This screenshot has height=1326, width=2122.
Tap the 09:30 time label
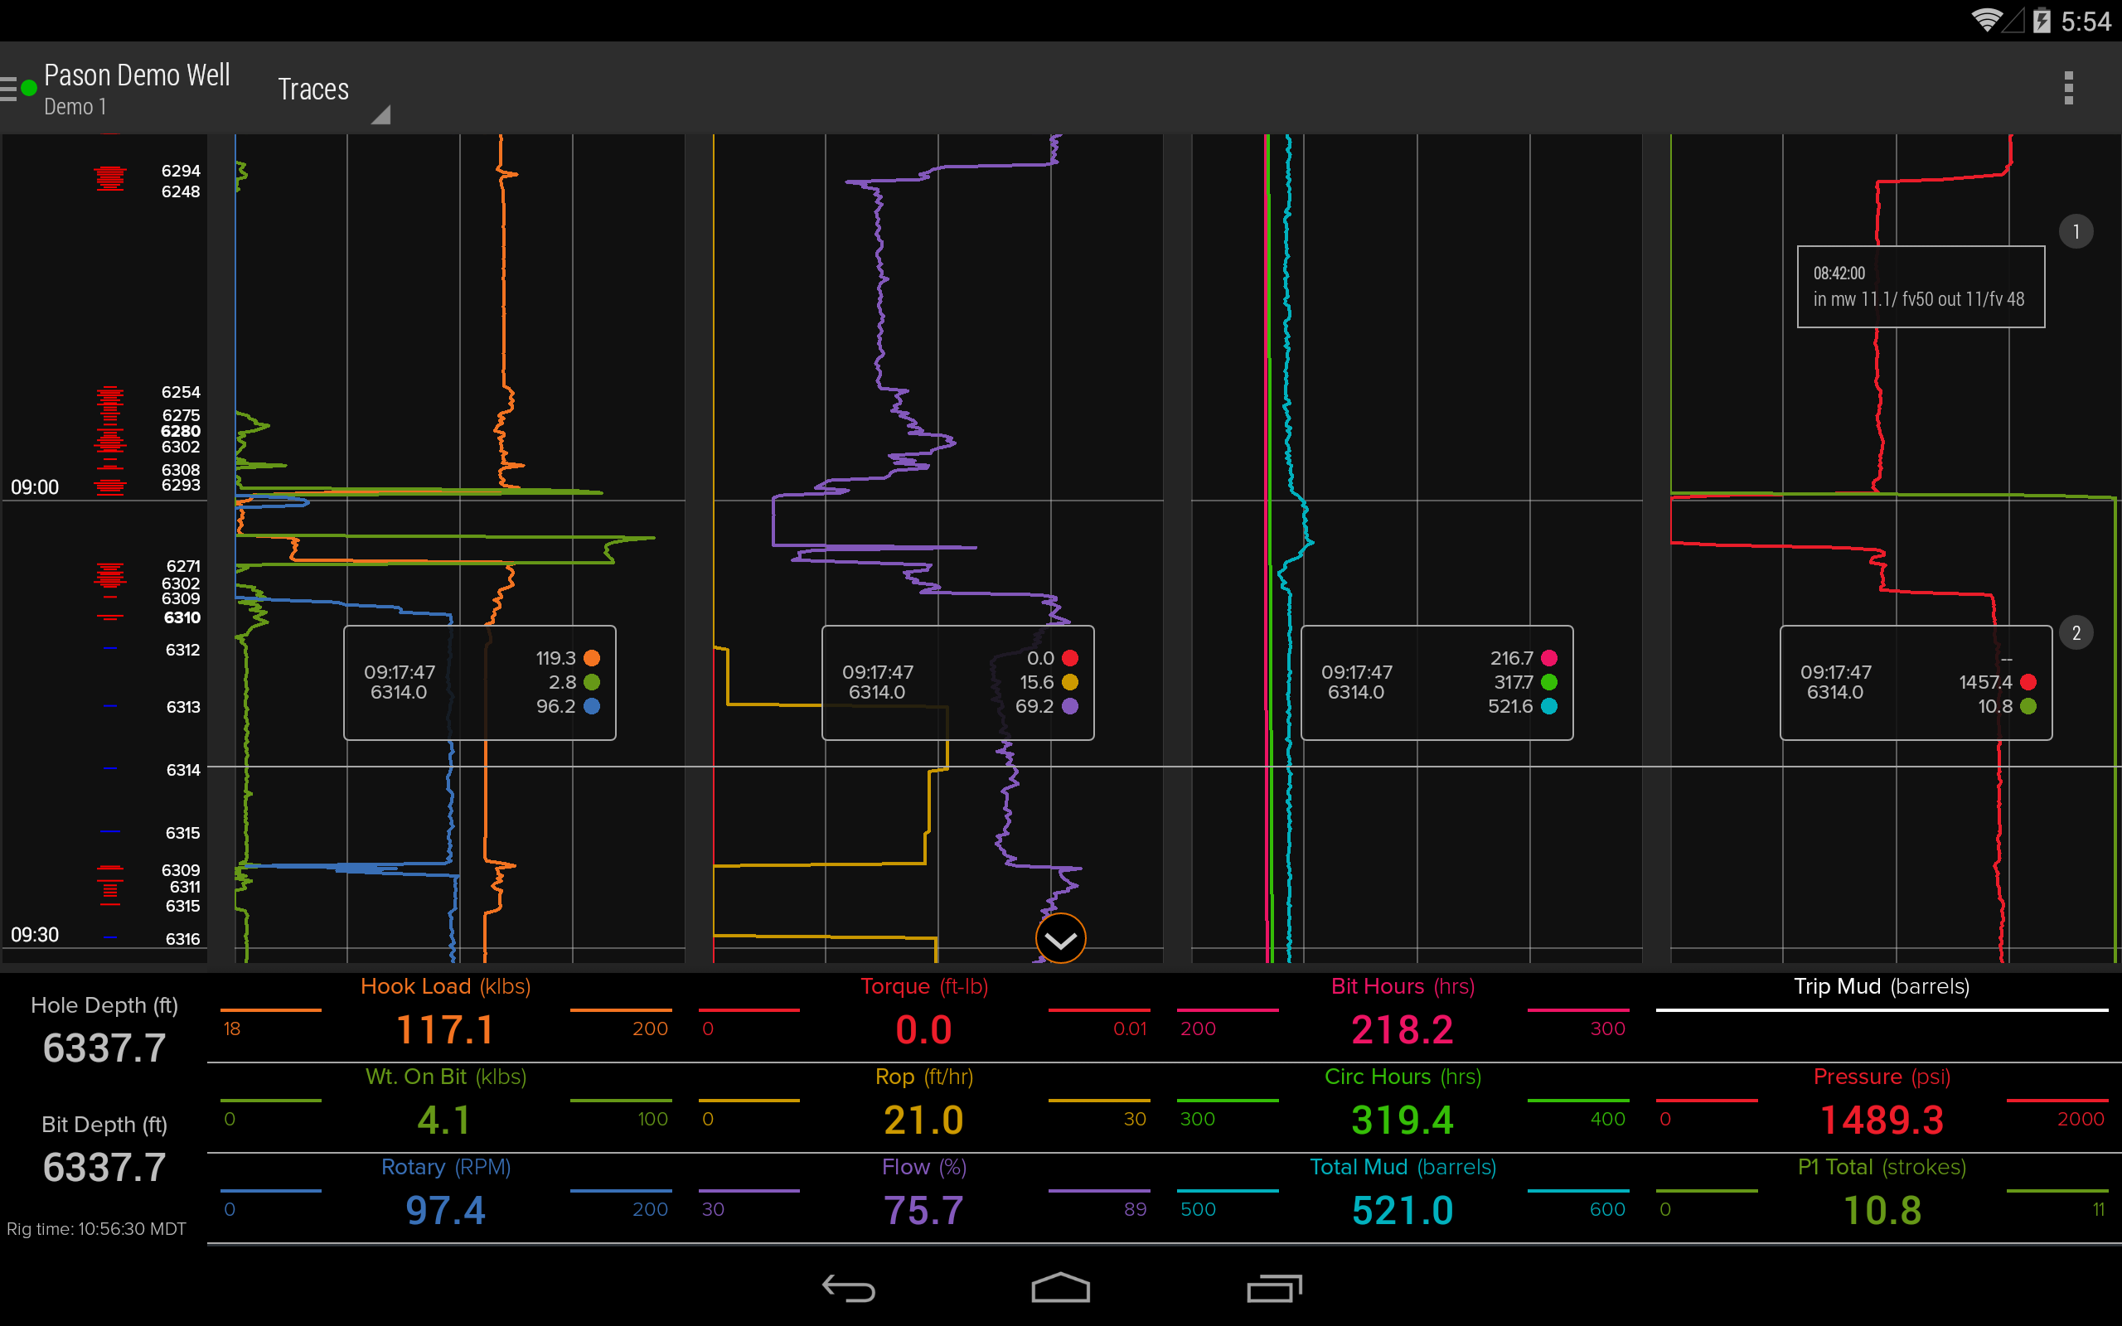coord(35,935)
